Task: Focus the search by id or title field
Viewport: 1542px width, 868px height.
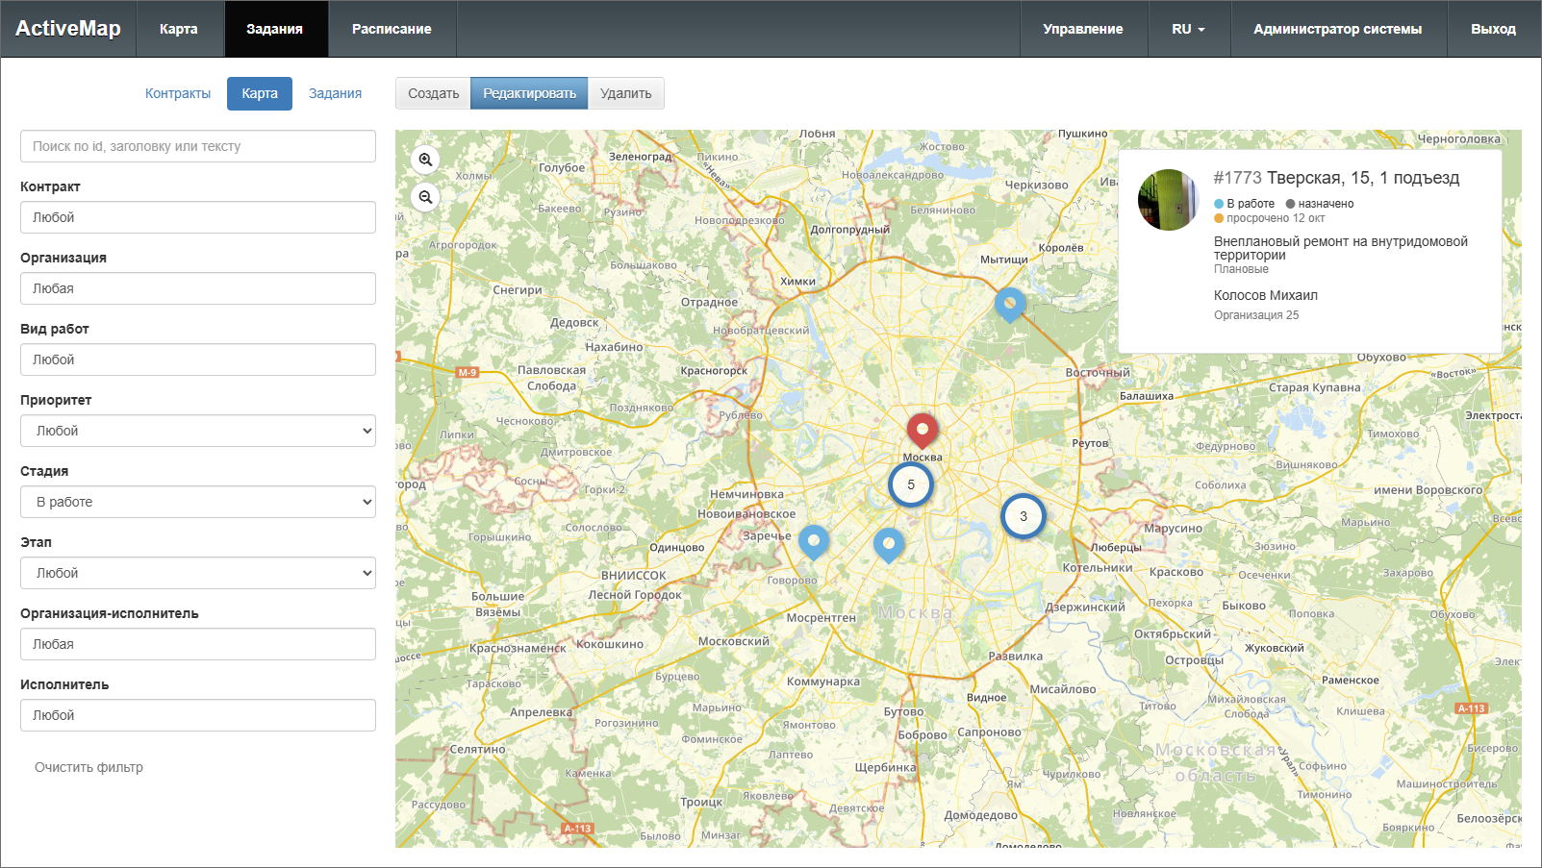Action: click(x=198, y=146)
